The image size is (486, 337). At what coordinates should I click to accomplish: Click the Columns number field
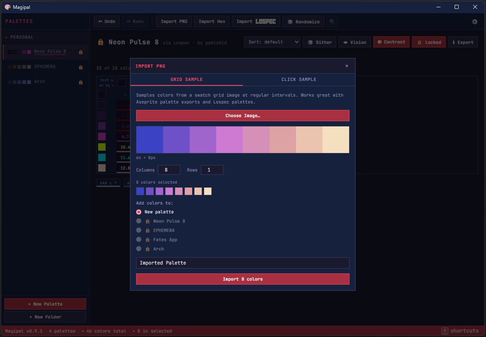169,170
